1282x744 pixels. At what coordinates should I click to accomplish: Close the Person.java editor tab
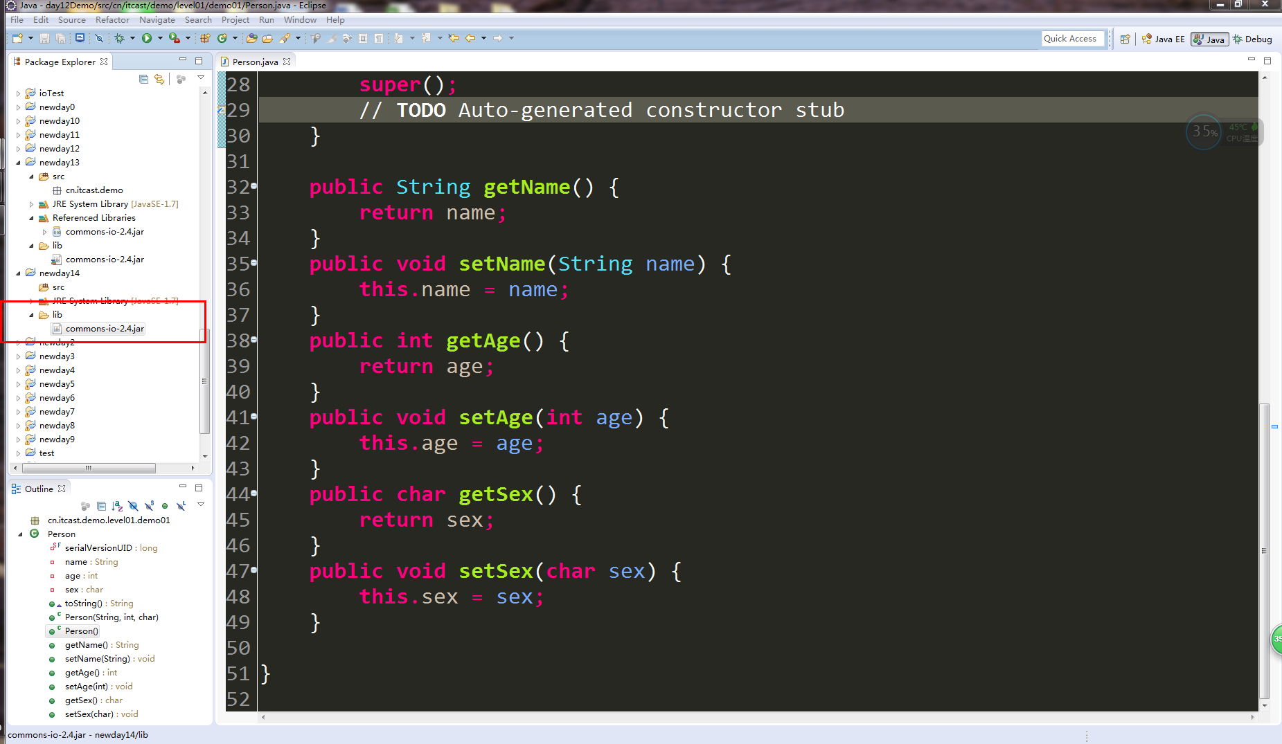tap(287, 62)
